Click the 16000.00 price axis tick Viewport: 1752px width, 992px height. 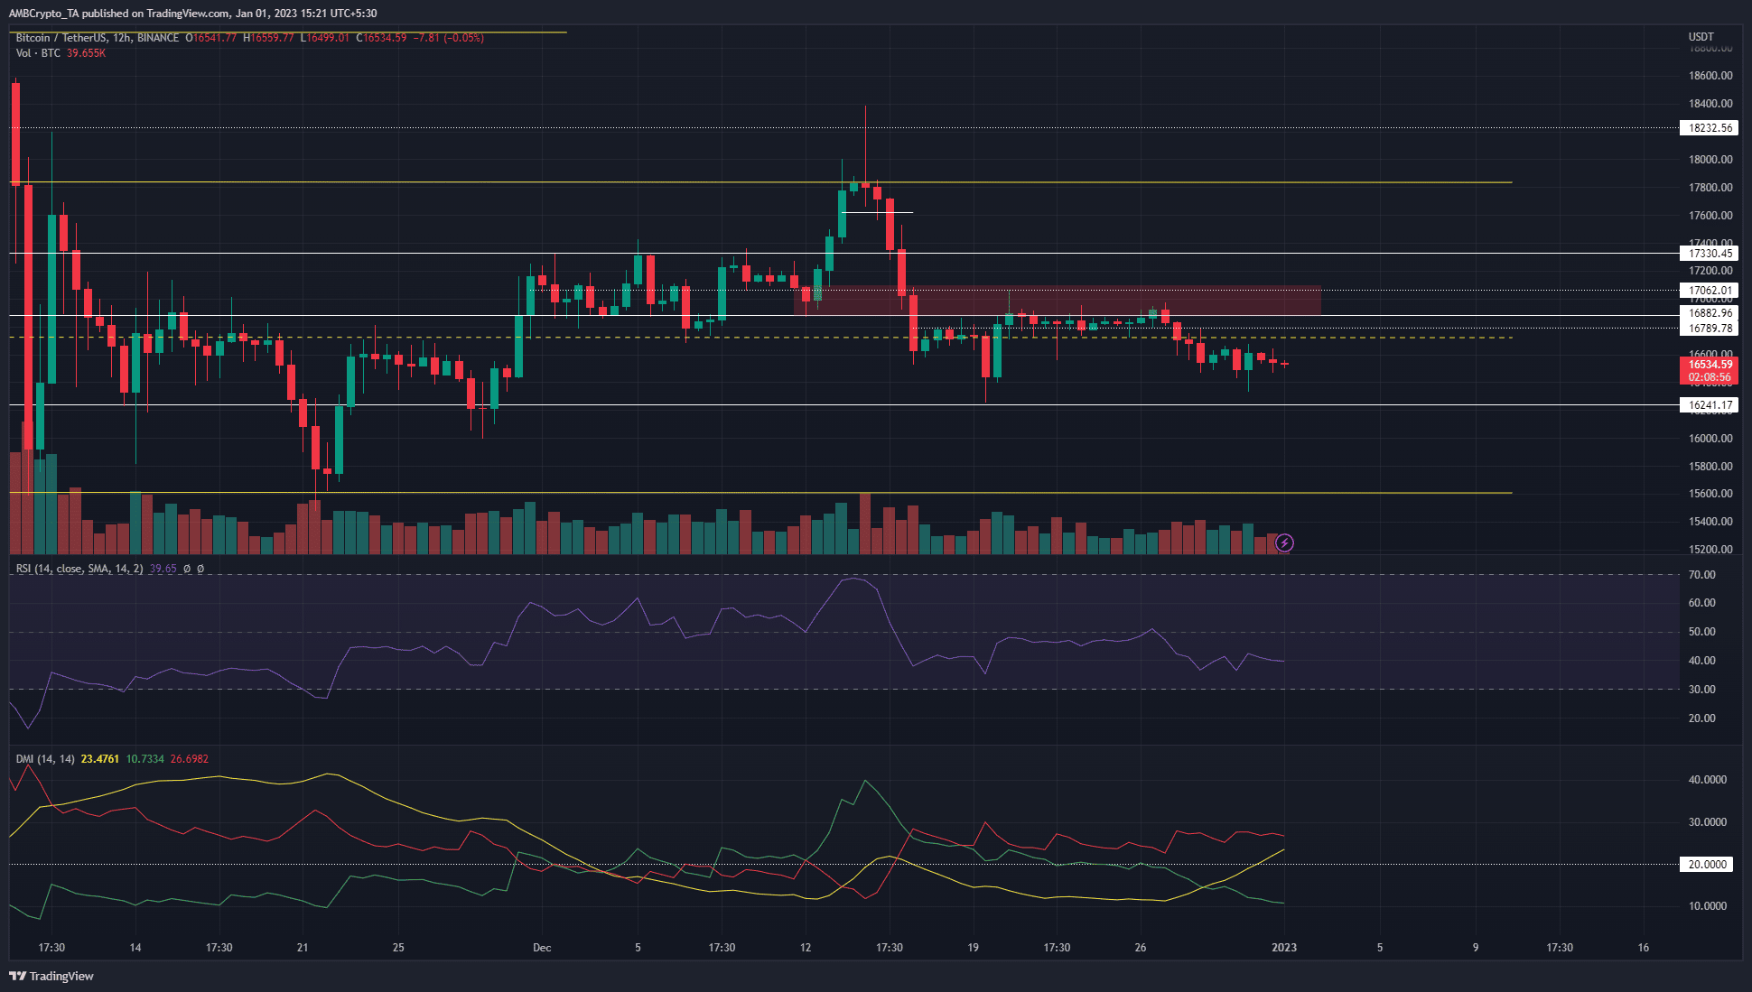coord(1710,439)
